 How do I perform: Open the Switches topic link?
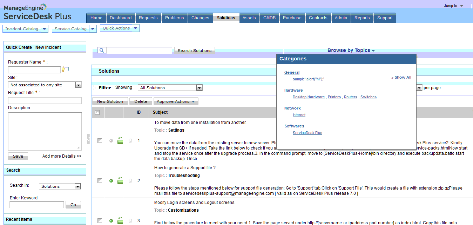coord(369,97)
